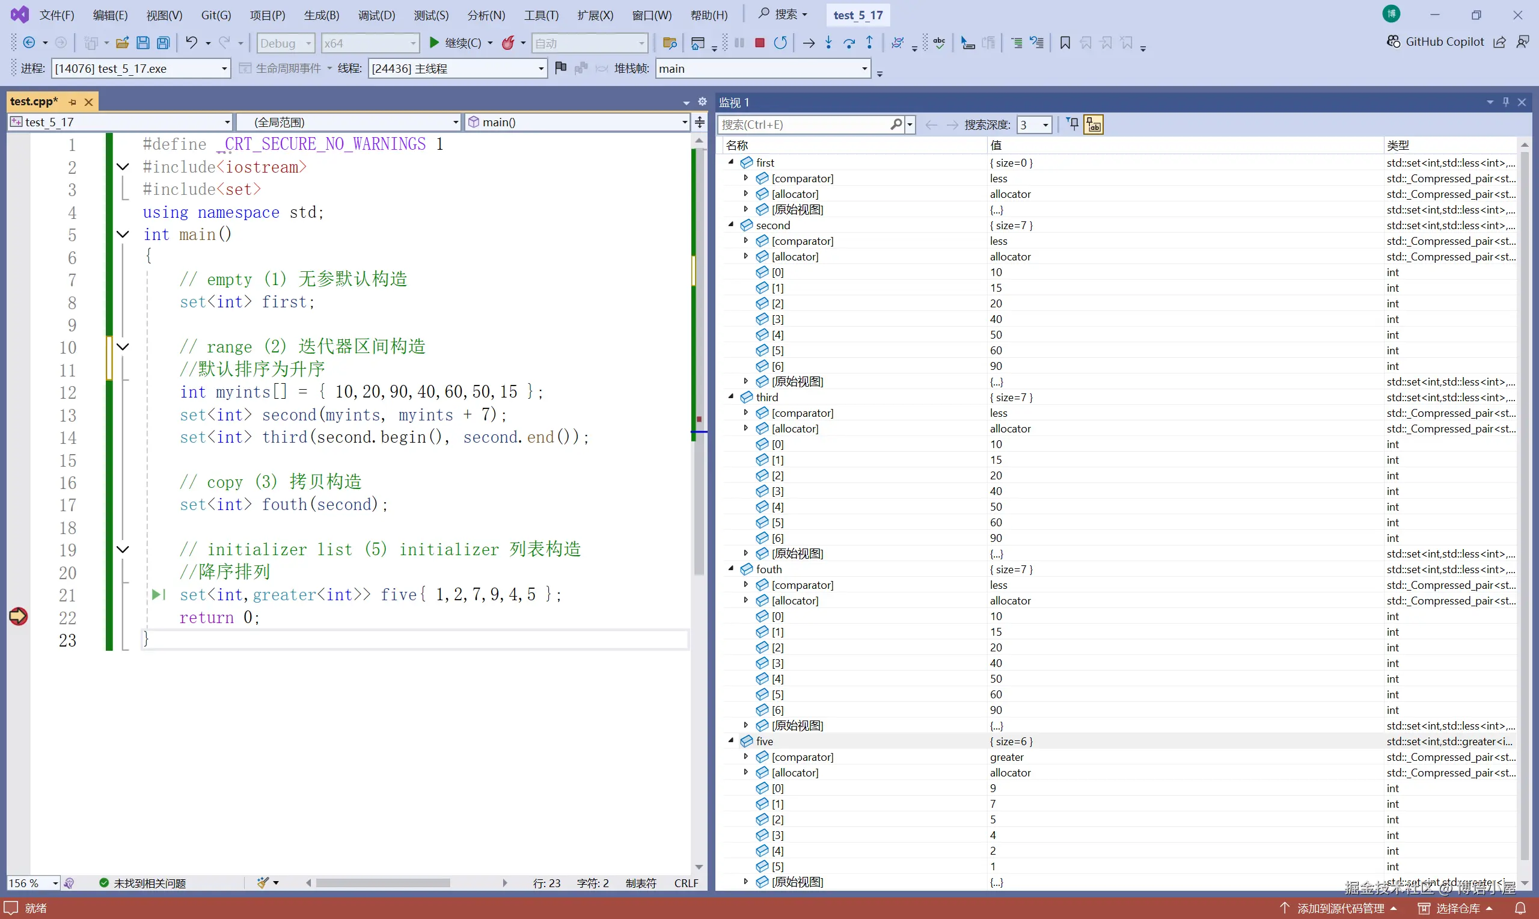Click the Undo arrow icon
This screenshot has width=1539, height=919.
(x=191, y=43)
